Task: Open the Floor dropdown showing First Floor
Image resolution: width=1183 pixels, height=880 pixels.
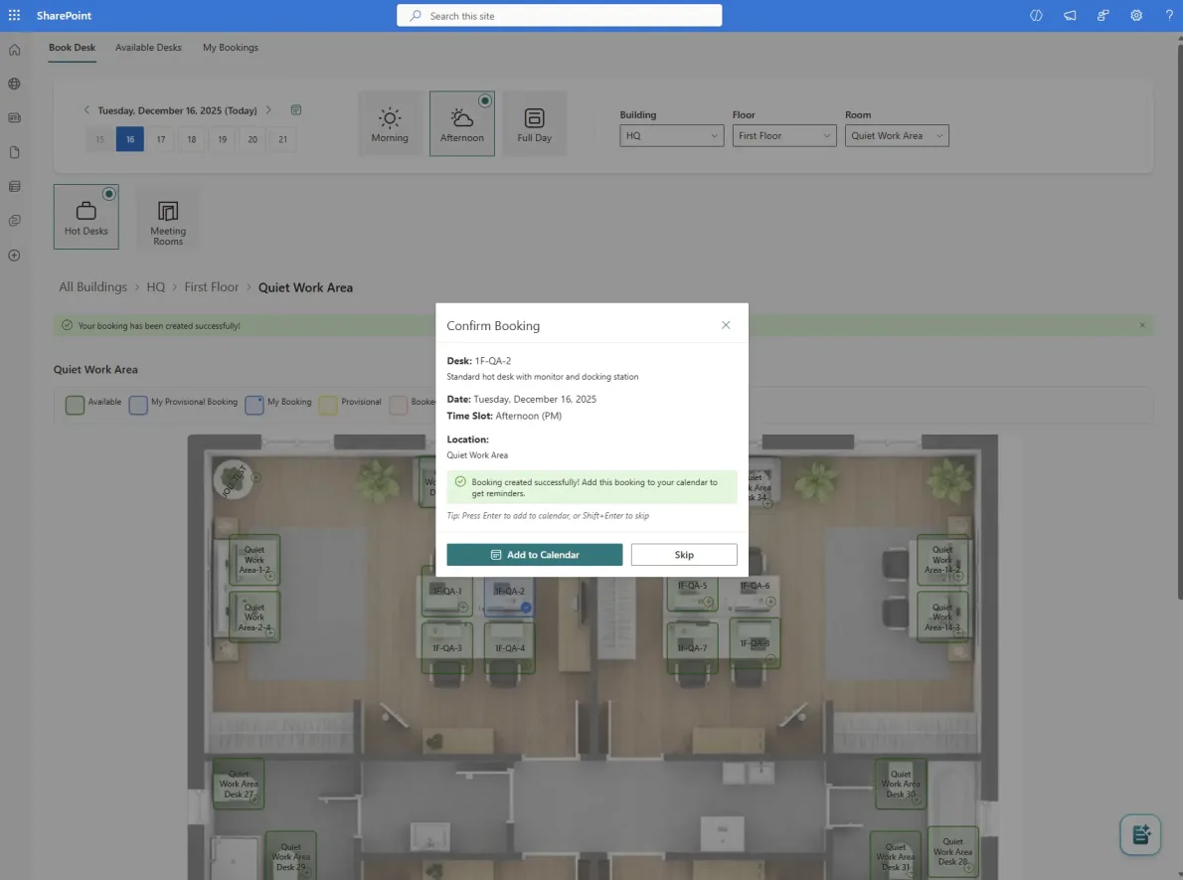Action: pyautogui.click(x=783, y=135)
